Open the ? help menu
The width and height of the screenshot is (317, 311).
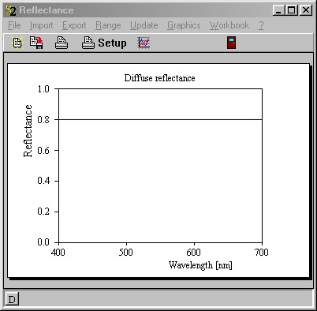(261, 25)
